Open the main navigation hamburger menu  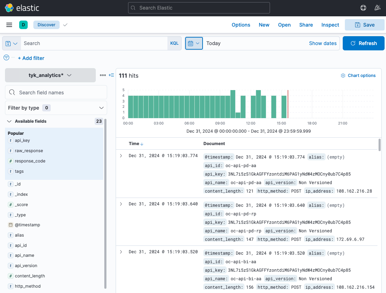[x=9, y=24]
